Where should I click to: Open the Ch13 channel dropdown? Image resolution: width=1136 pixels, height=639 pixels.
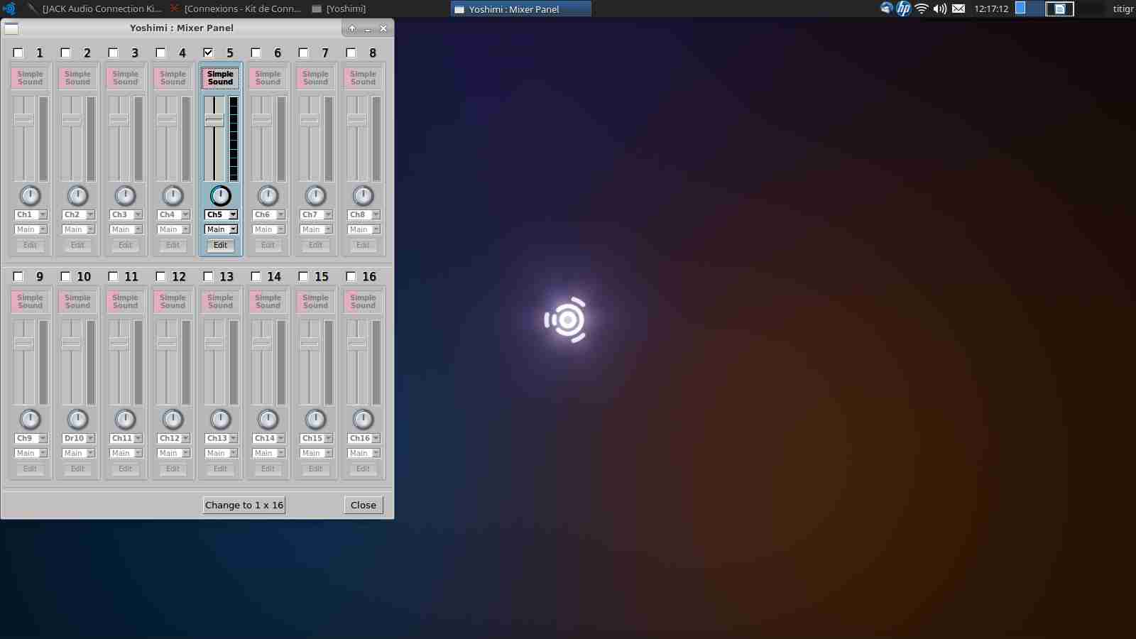tap(222, 438)
